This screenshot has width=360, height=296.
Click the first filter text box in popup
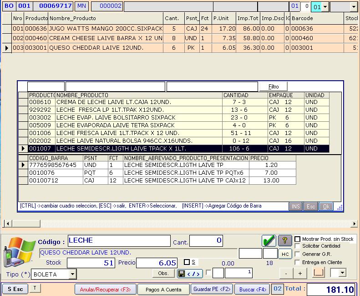[46, 87]
